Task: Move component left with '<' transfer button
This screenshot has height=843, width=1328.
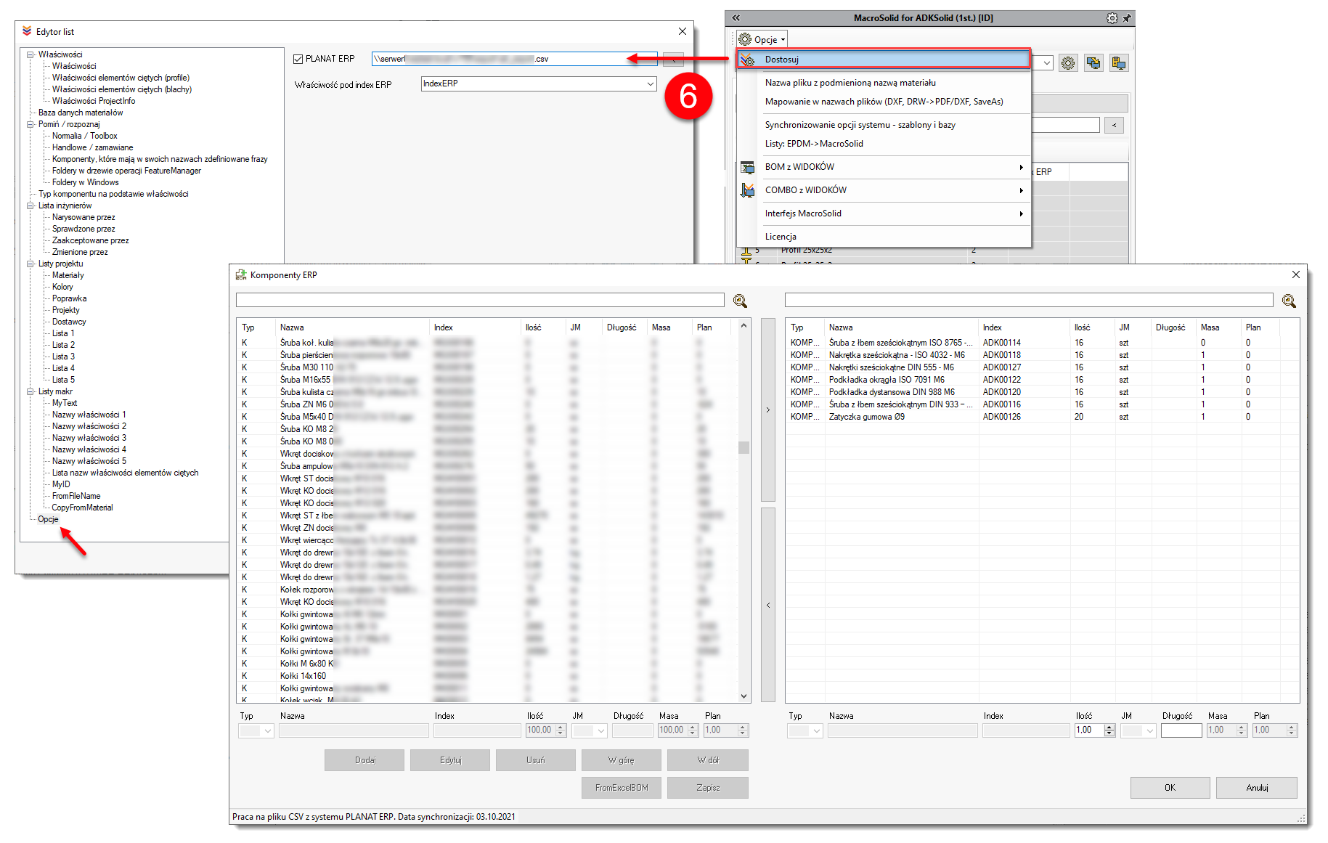Action: pyautogui.click(x=768, y=605)
